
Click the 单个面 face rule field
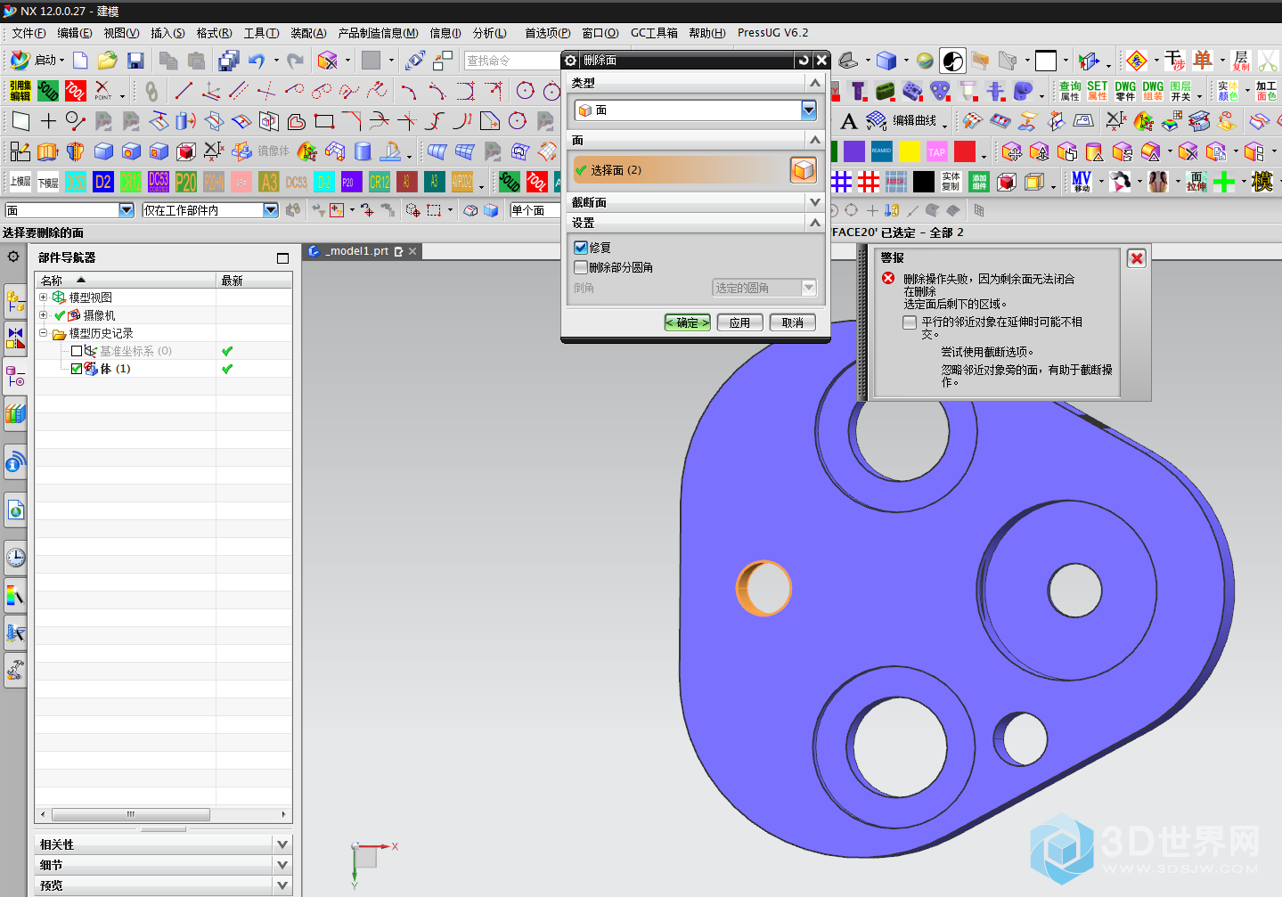(535, 210)
